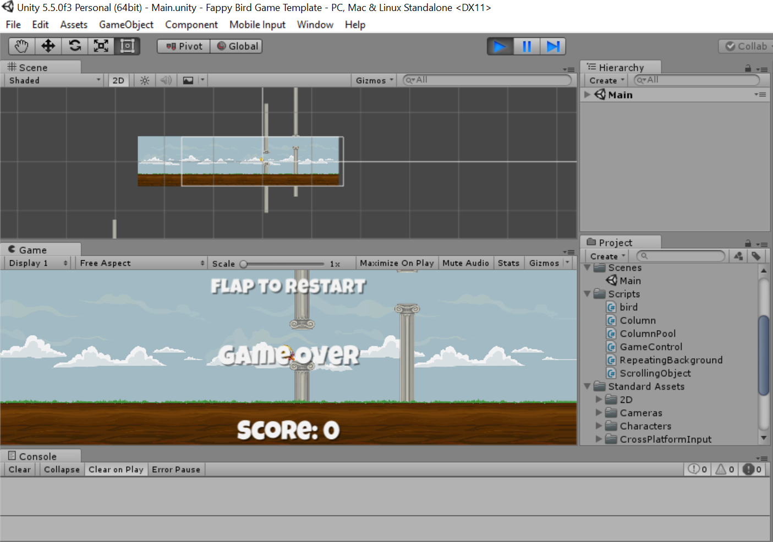Toggle scene effects image icon
773x542 pixels.
pos(188,80)
